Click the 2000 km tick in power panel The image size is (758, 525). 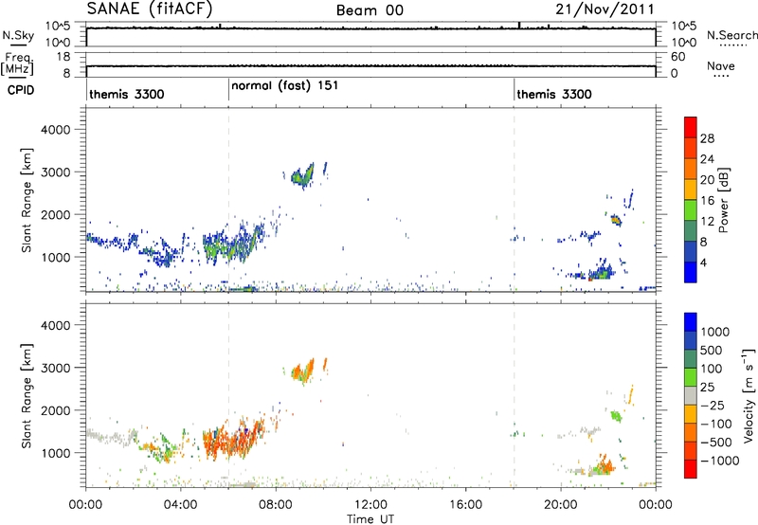click(x=56, y=214)
